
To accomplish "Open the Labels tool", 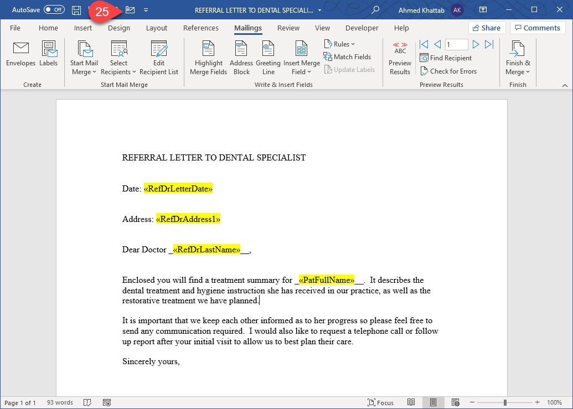I will (x=49, y=54).
